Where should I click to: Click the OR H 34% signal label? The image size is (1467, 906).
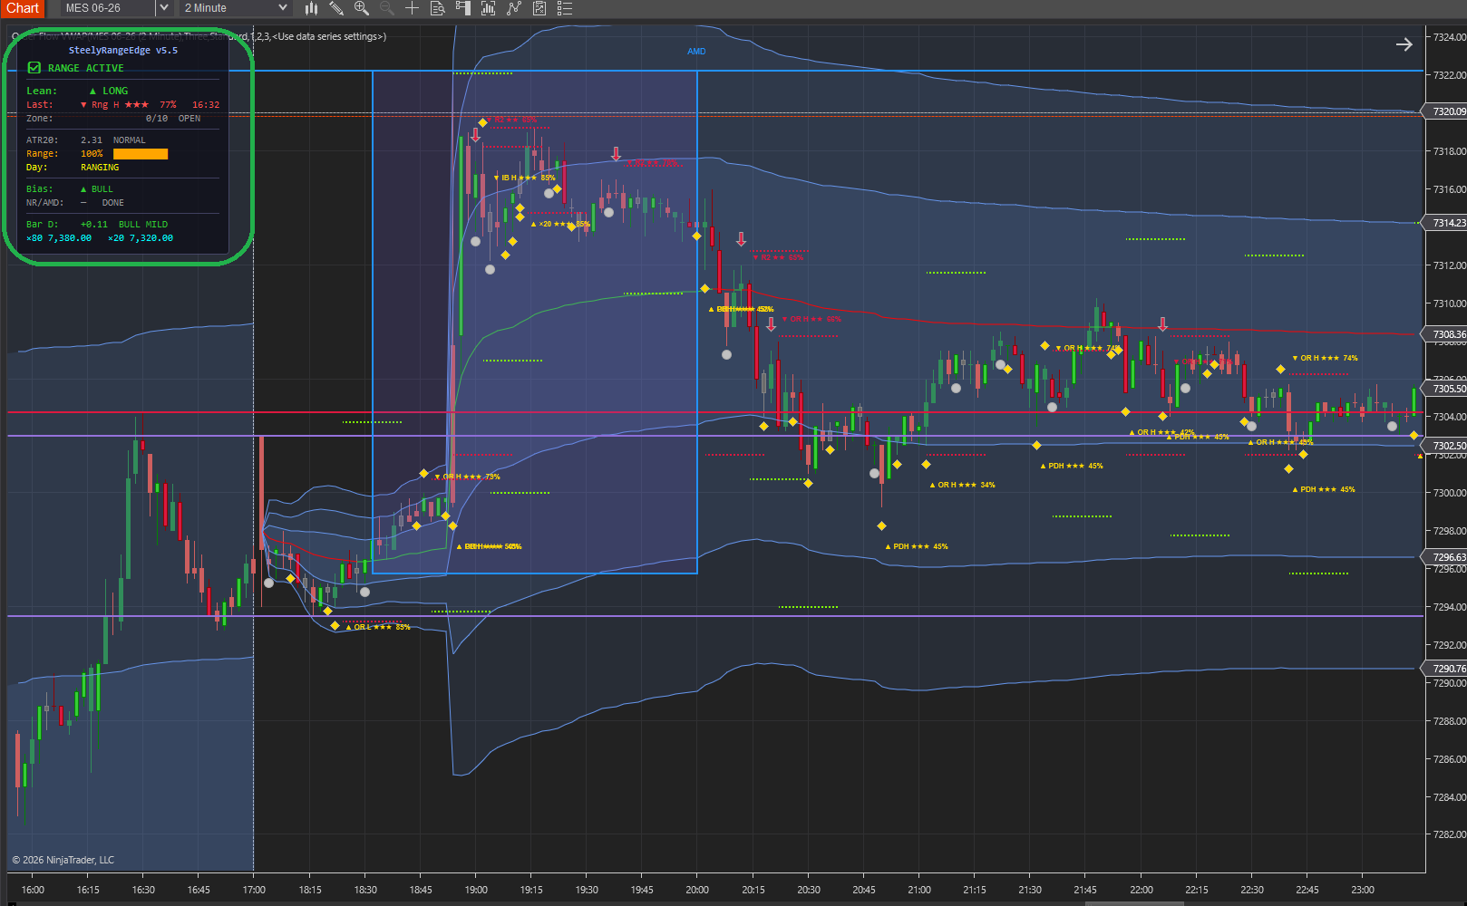(x=963, y=485)
